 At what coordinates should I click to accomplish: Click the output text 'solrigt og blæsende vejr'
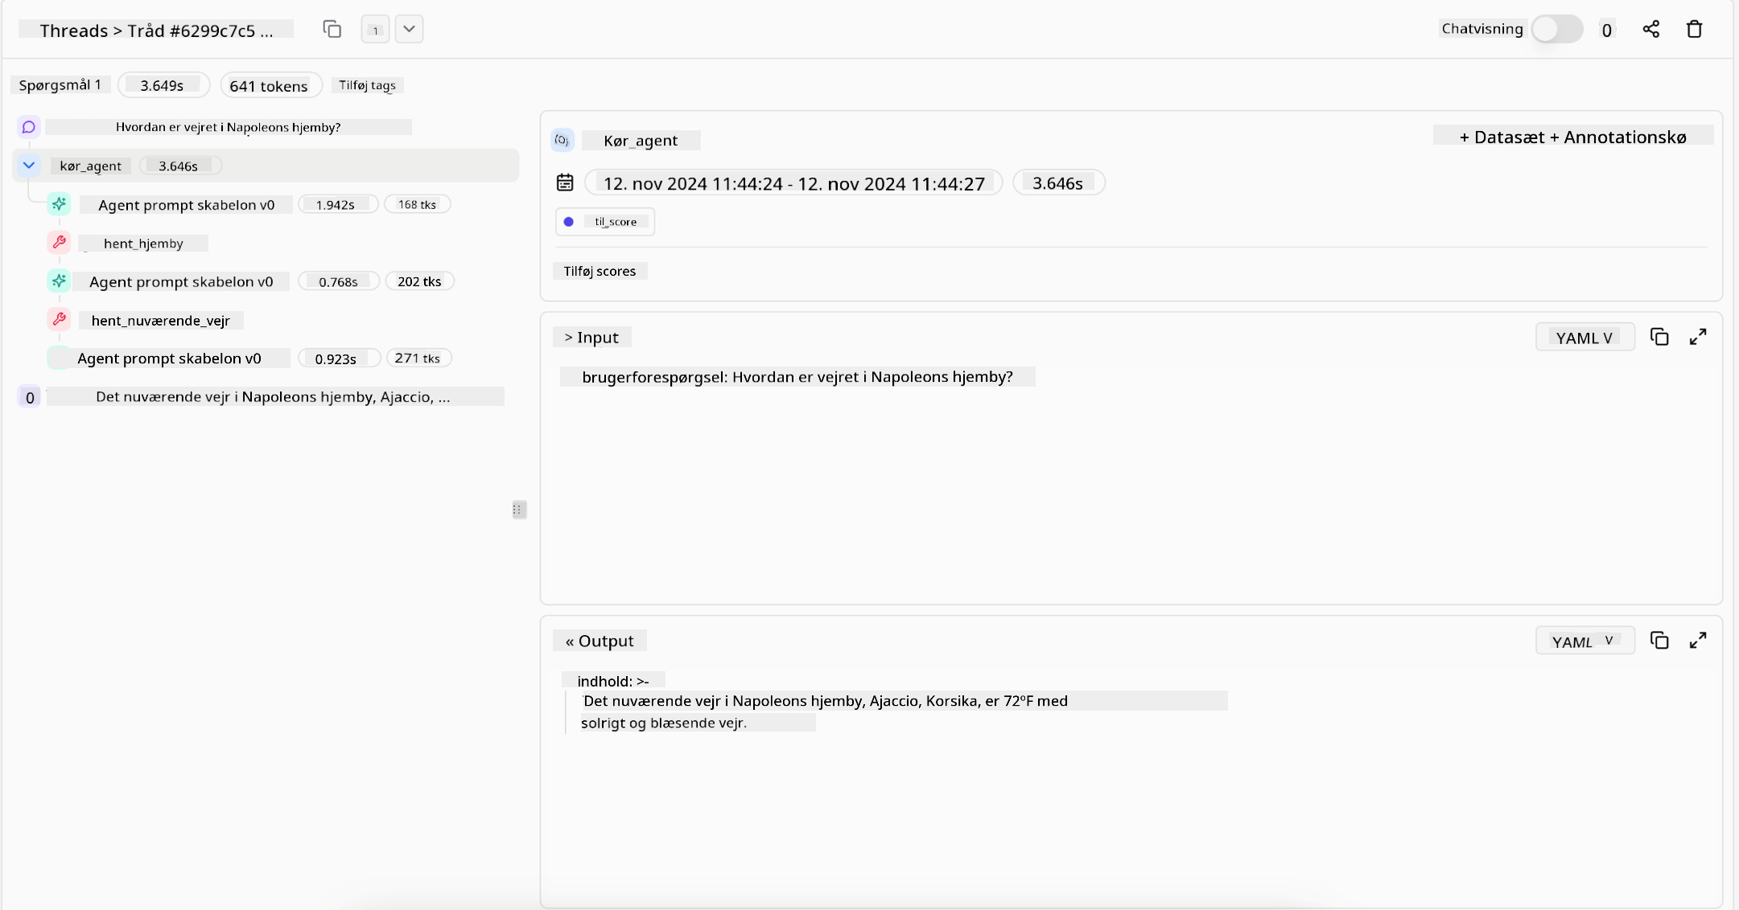[x=664, y=723]
